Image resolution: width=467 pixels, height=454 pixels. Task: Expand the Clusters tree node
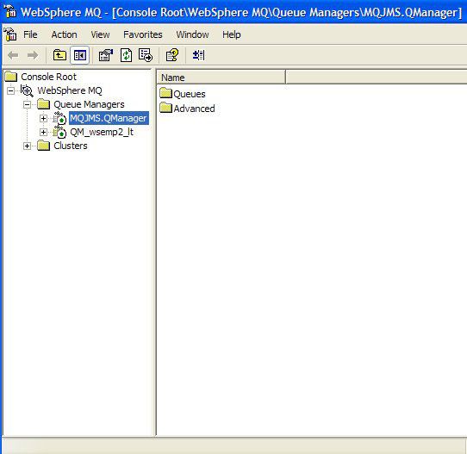tap(27, 146)
